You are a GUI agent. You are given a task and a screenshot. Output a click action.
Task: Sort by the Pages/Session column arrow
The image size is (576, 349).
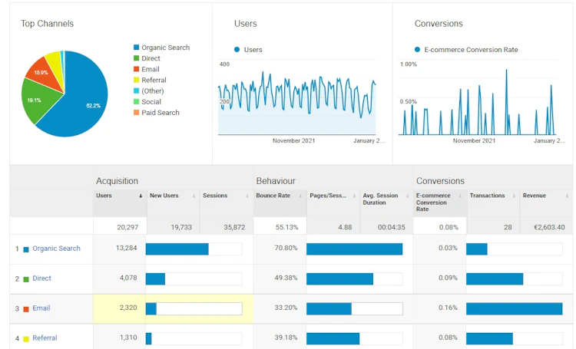[x=354, y=196]
